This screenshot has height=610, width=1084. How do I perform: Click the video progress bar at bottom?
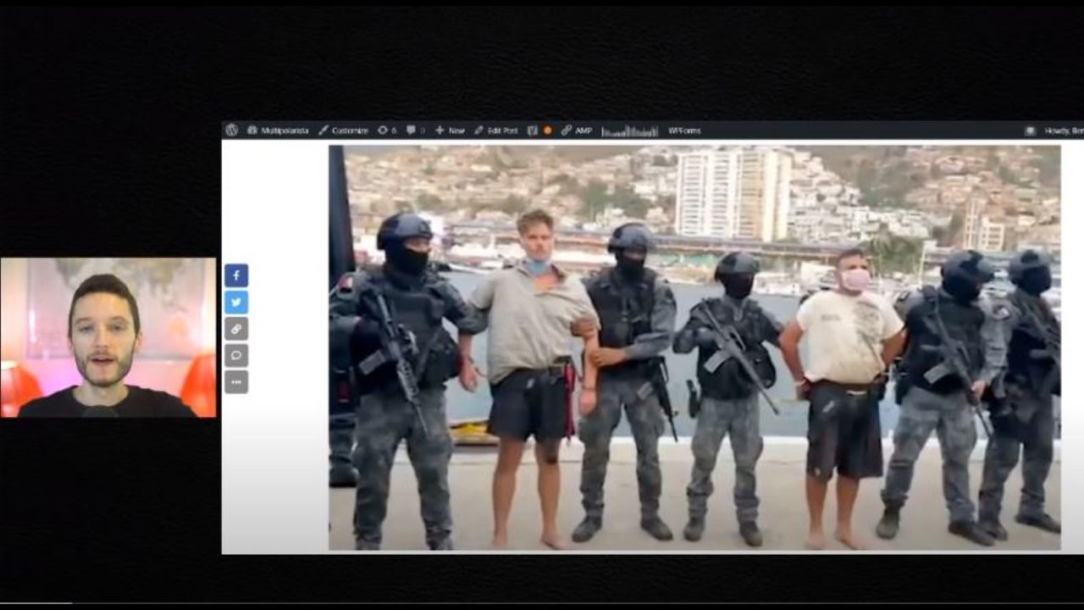(542, 604)
